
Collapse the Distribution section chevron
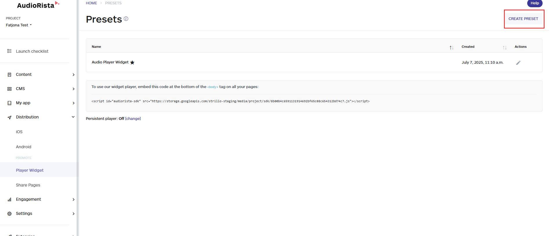(73, 117)
